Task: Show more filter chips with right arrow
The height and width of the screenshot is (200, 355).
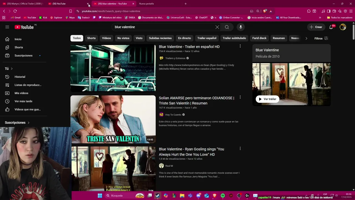Action: (306, 38)
